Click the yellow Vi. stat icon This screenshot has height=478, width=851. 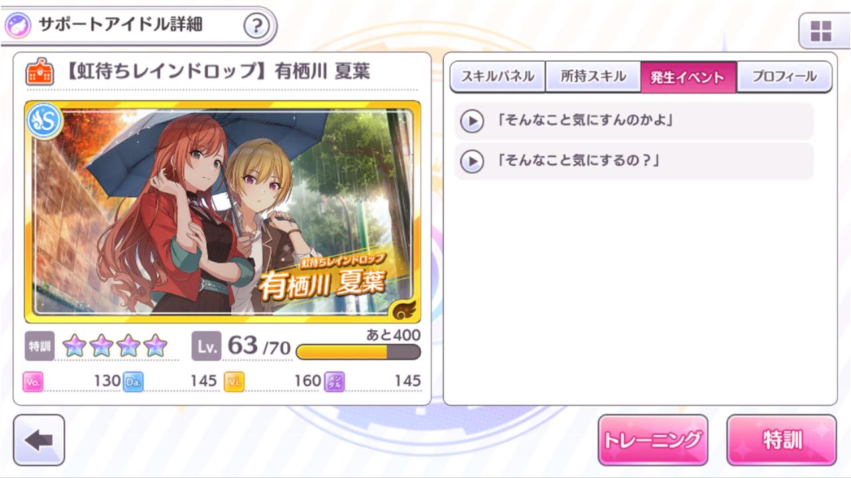coord(234,381)
